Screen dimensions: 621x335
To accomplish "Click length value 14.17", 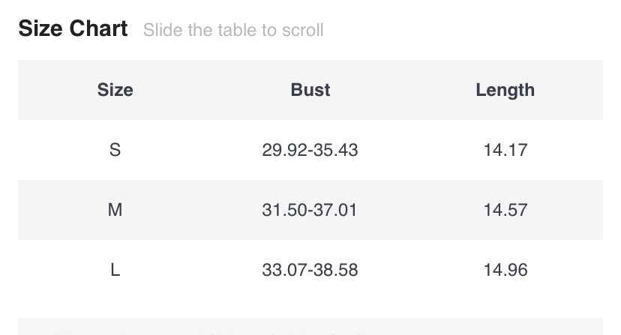I will [505, 150].
